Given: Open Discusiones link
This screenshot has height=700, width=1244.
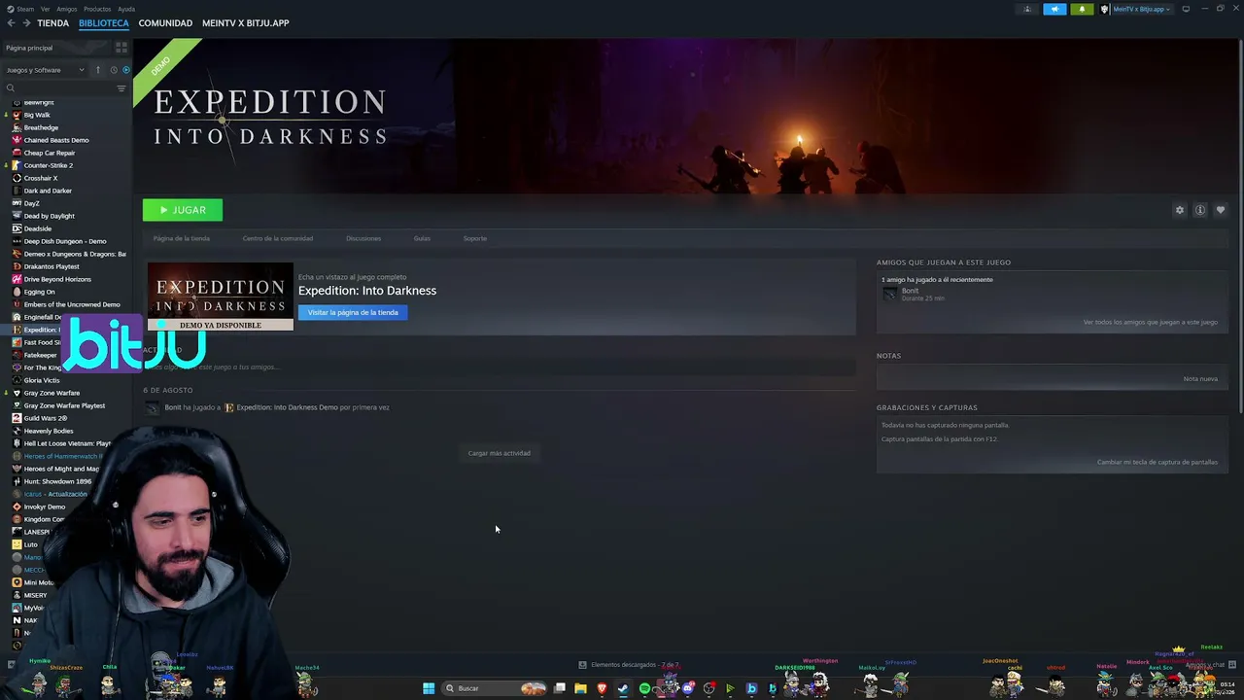Looking at the screenshot, I should pyautogui.click(x=363, y=238).
